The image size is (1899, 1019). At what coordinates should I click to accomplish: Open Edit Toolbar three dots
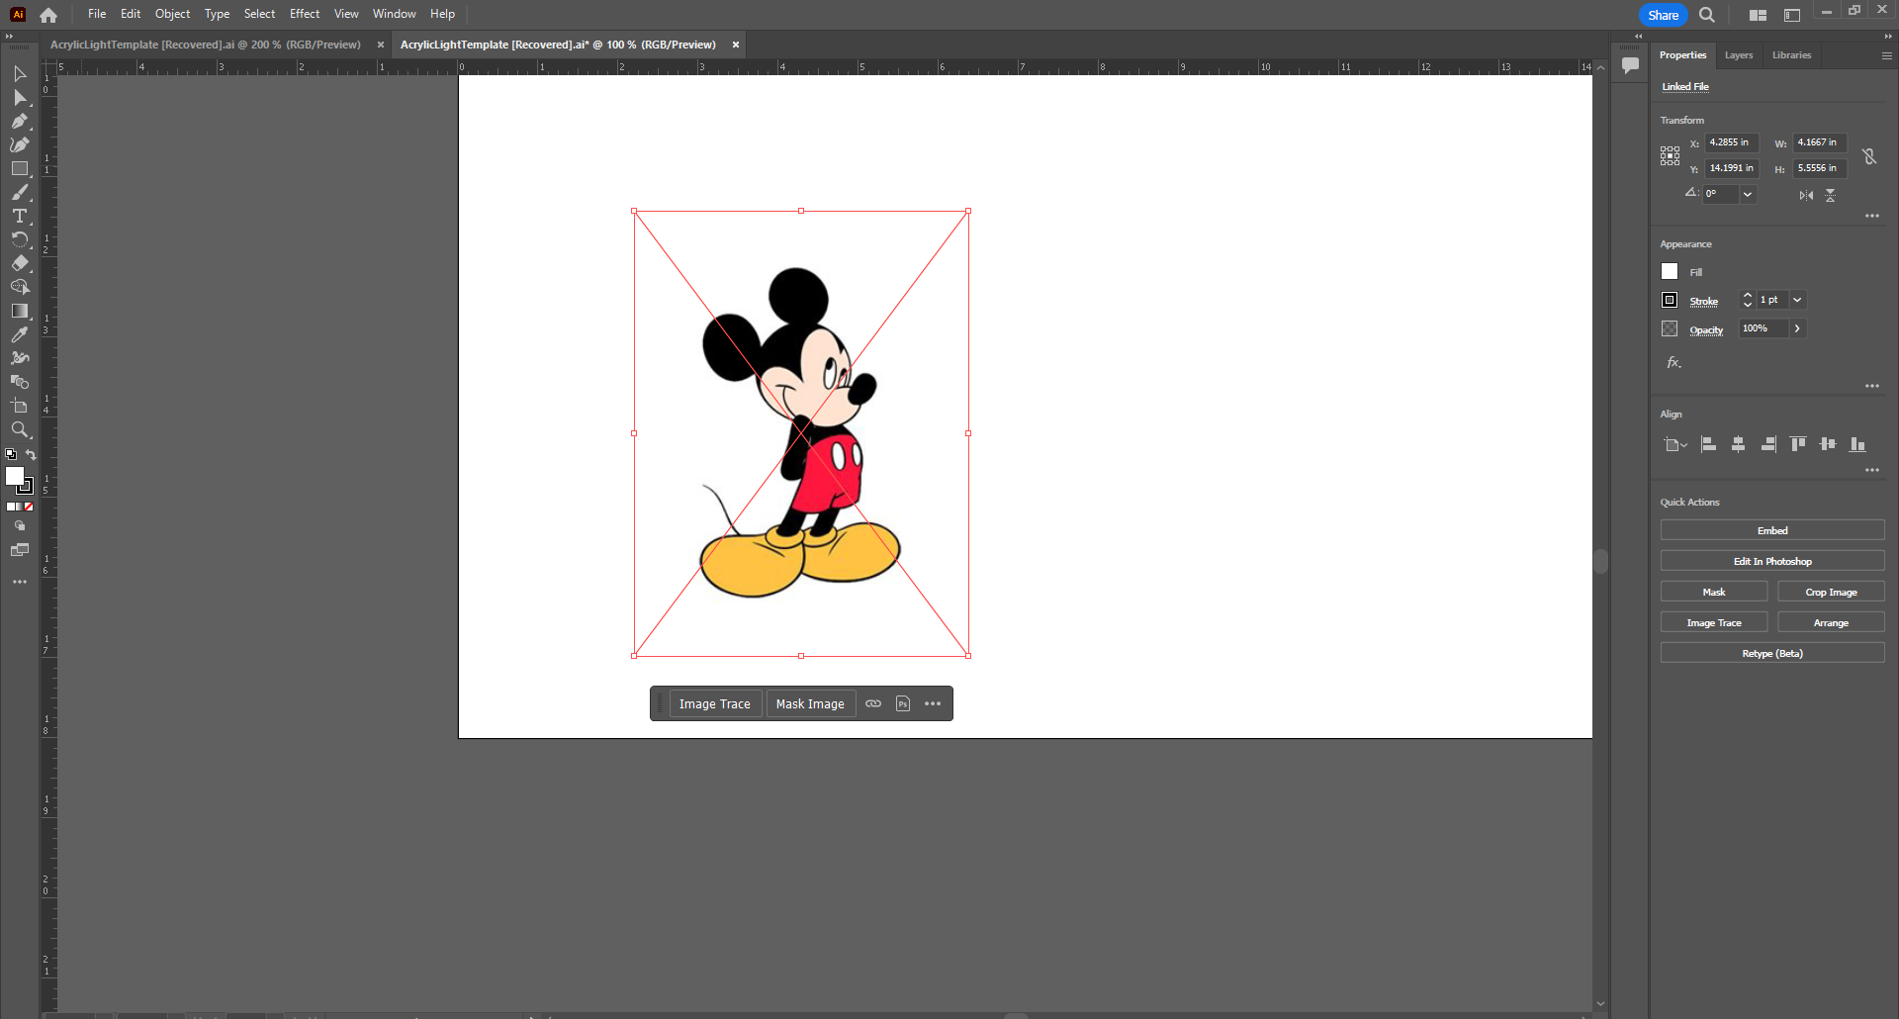coord(20,582)
